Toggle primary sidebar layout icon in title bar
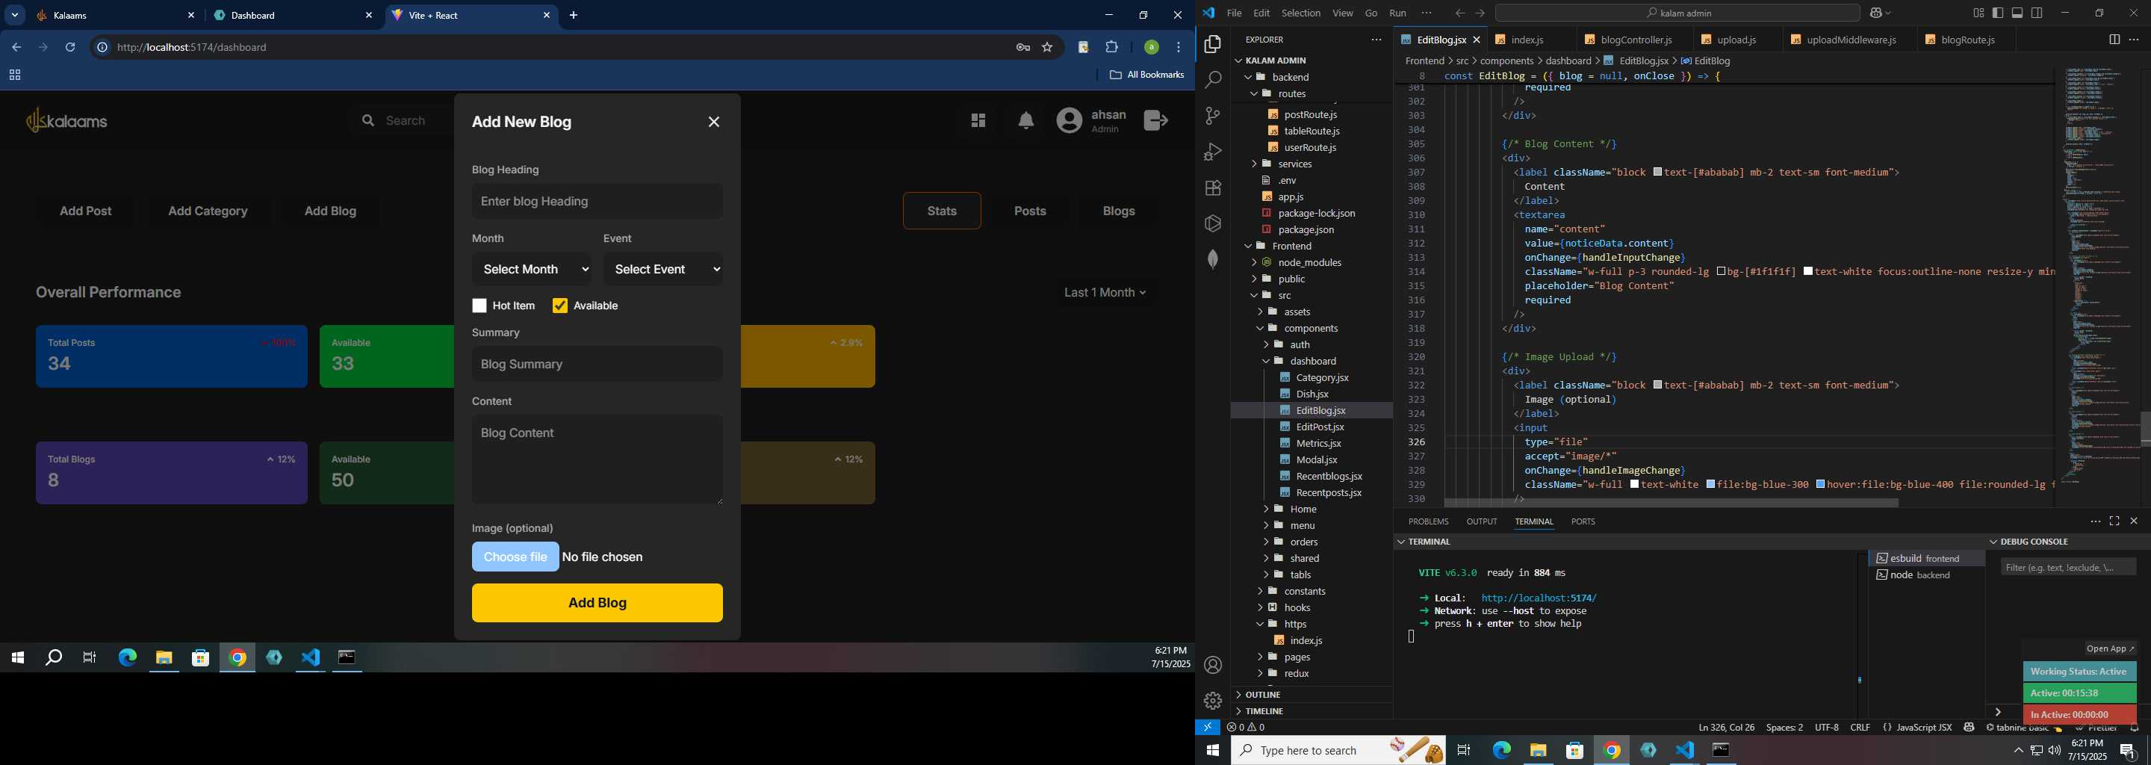The height and width of the screenshot is (765, 2151). [x=1997, y=13]
